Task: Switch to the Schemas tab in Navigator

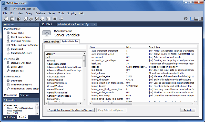Action: click(25, 95)
